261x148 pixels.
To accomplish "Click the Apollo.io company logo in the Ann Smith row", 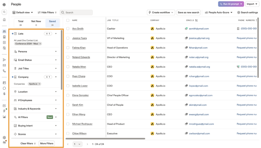I will [152, 29].
